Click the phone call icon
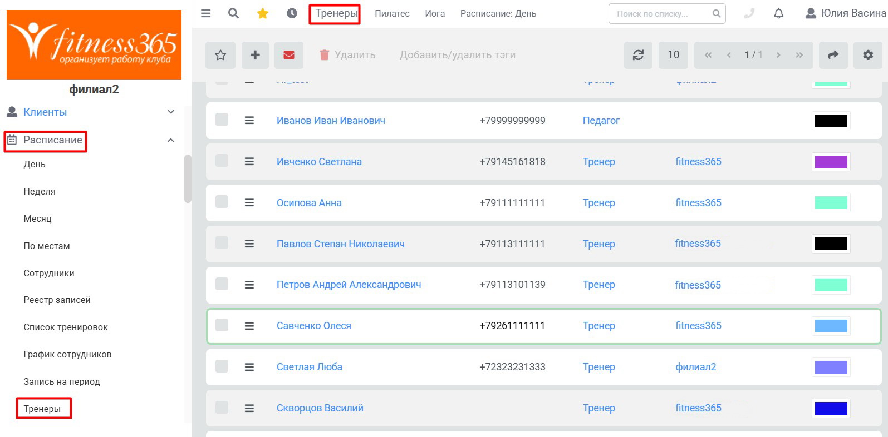 [x=749, y=13]
